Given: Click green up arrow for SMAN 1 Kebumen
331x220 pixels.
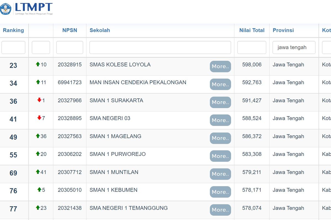Looking at the screenshot, I should click(39, 190).
